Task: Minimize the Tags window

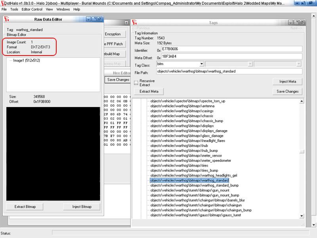Action: [x=290, y=23]
